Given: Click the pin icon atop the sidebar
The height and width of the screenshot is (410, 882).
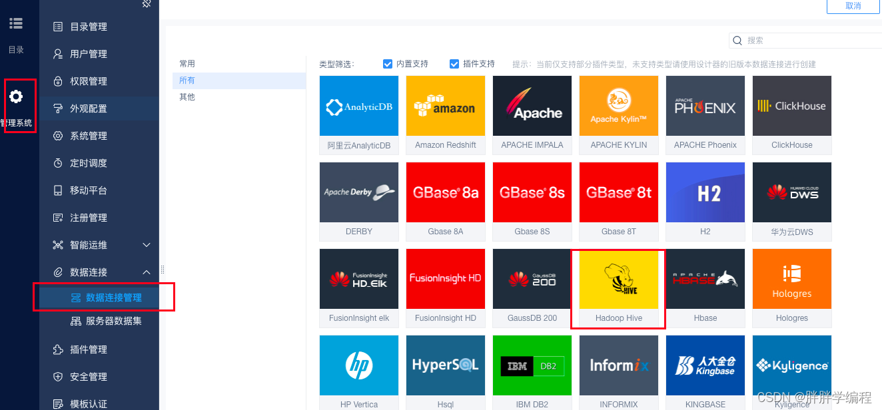Looking at the screenshot, I should [x=147, y=3].
